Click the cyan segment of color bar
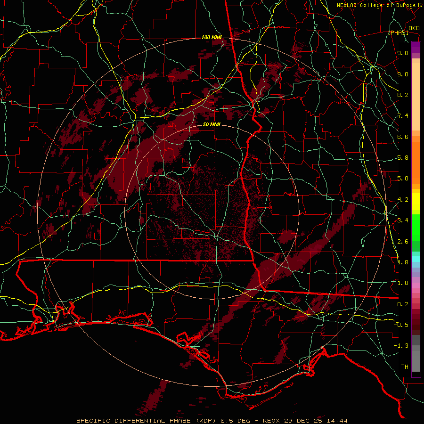The image size is (424, 424). 416,259
